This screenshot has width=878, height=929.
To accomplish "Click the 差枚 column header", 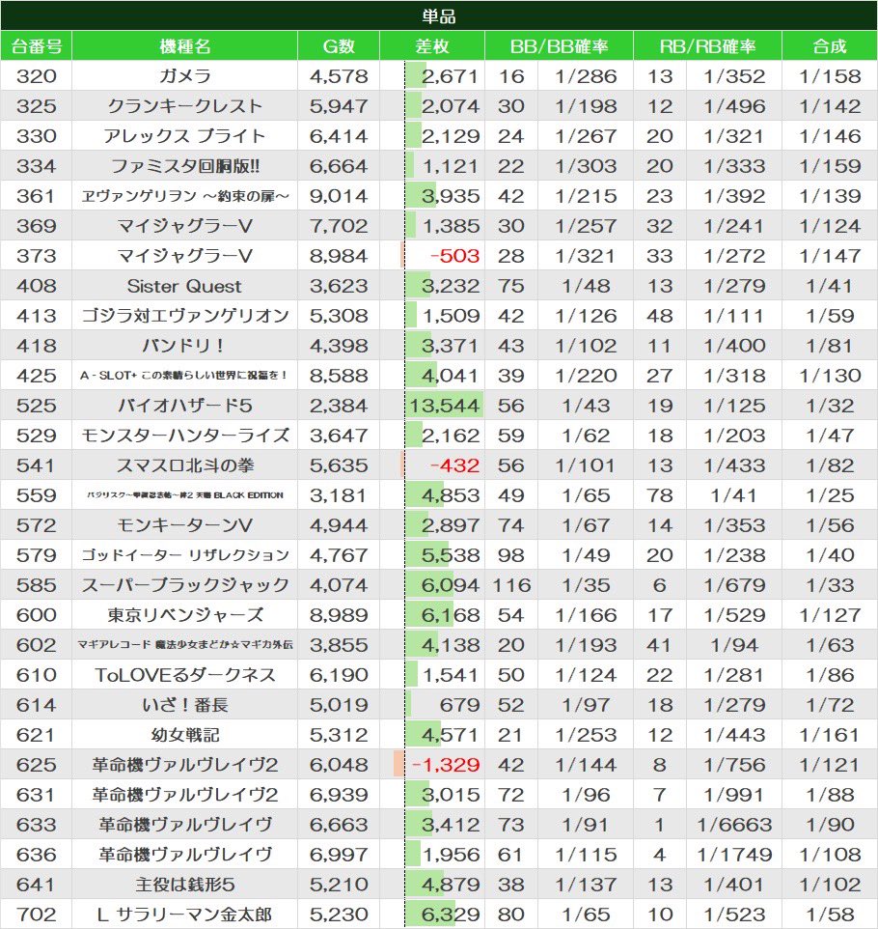I will tap(432, 46).
